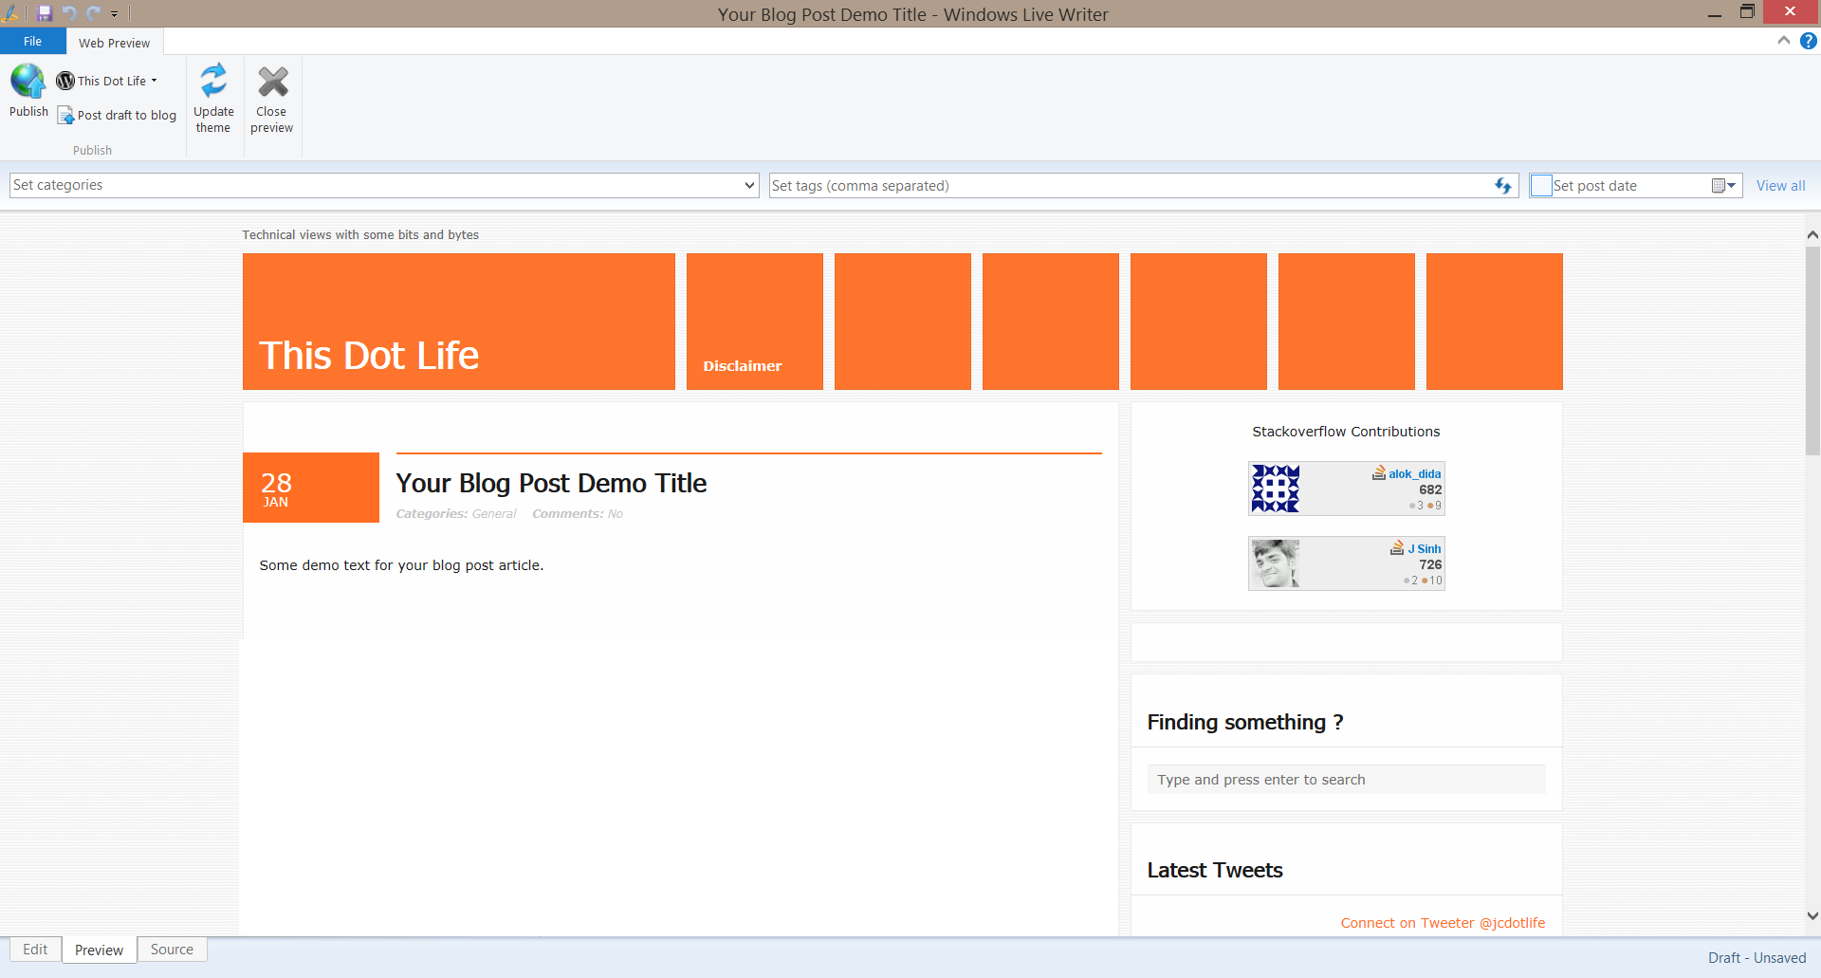Click Post draft to blog
Image resolution: width=1821 pixels, height=978 pixels.
click(118, 115)
